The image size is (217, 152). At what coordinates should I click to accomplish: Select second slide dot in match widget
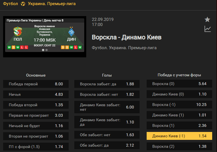[x=47, y=50]
